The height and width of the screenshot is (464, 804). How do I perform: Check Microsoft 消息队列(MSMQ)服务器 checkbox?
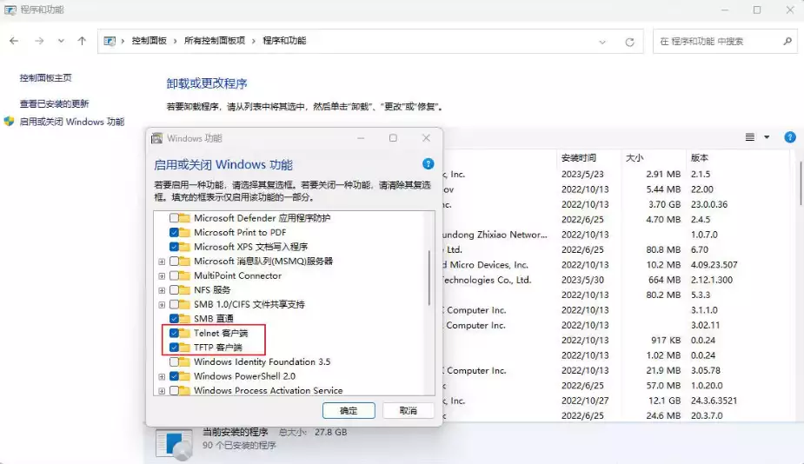point(175,261)
